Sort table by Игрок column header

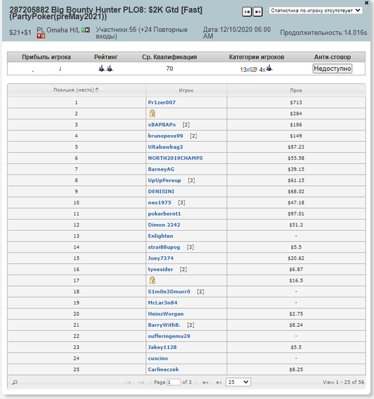pyautogui.click(x=186, y=90)
